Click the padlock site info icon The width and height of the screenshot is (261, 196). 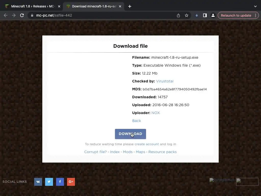pyautogui.click(x=32, y=15)
